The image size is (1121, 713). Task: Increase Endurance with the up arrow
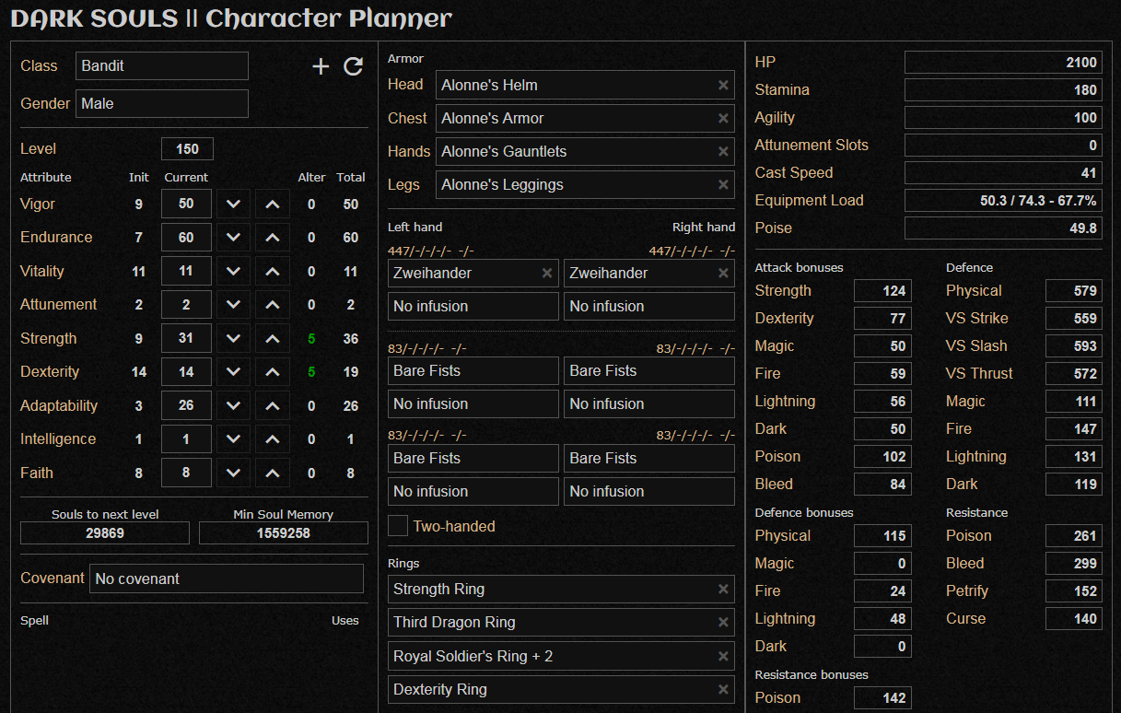point(273,238)
